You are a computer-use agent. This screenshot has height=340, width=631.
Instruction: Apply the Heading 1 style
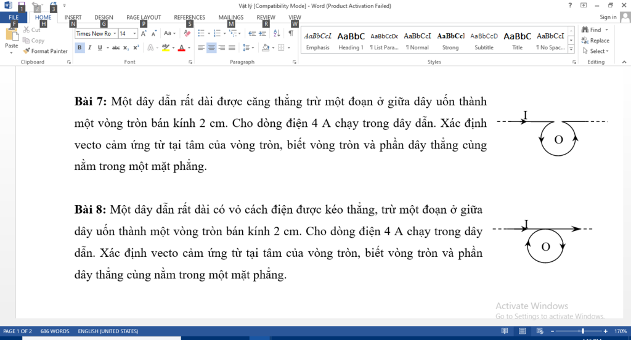(351, 41)
